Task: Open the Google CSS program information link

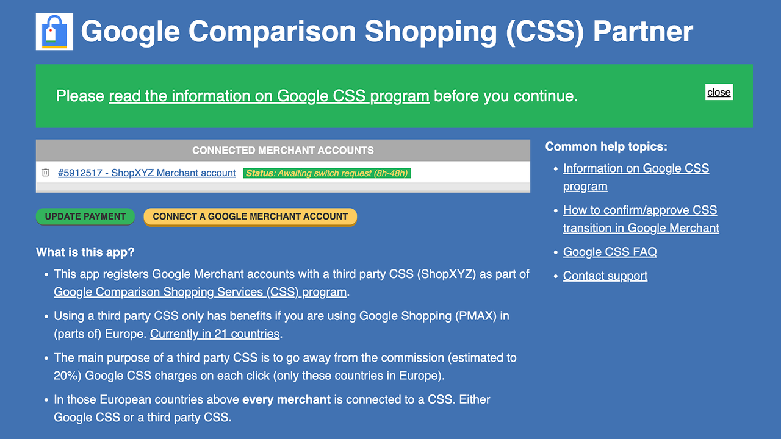Action: tap(268, 96)
